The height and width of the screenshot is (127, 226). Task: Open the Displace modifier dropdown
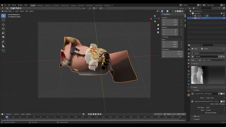click(208, 53)
